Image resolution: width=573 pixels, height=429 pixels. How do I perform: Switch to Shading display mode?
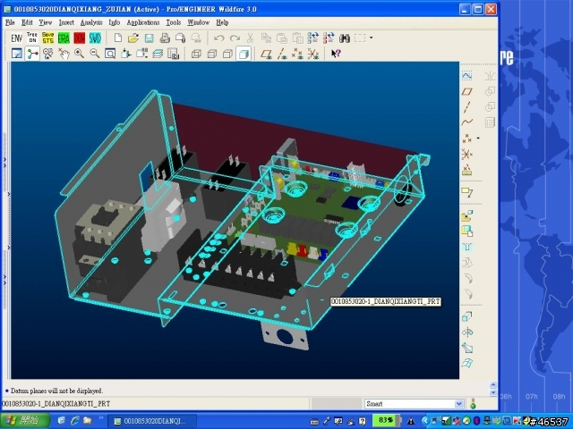(244, 54)
